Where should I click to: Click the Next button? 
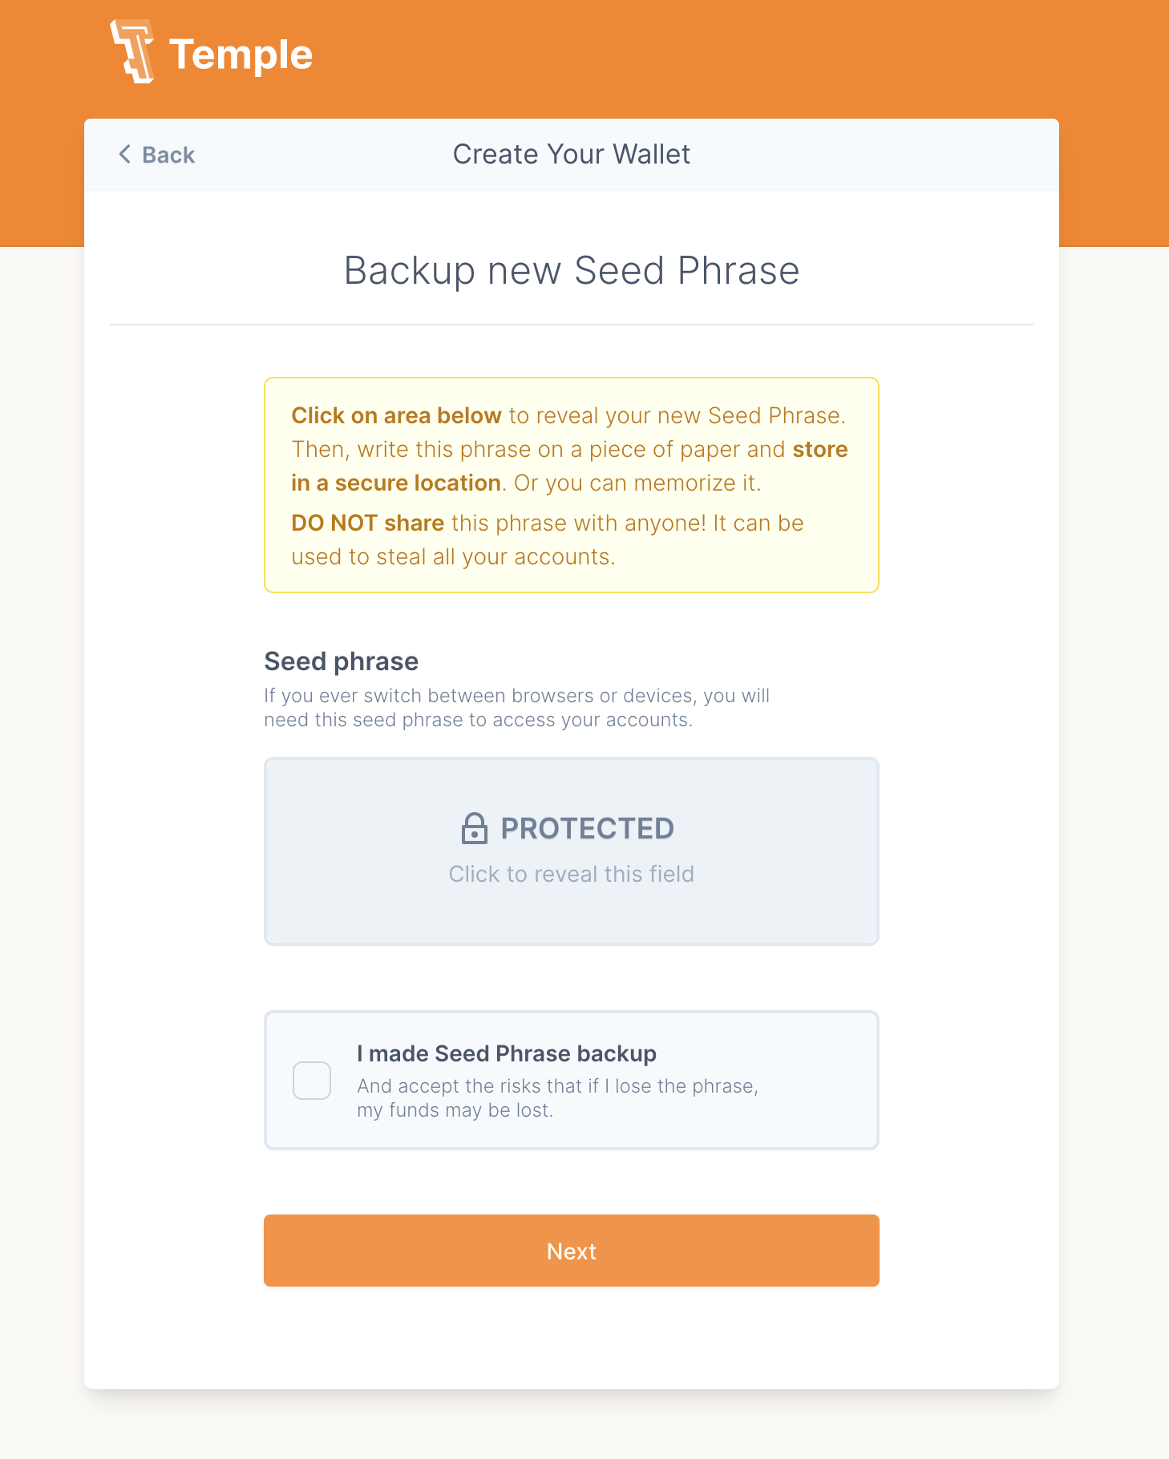(572, 1251)
